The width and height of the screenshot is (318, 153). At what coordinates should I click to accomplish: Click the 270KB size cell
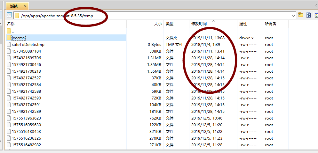155,138
